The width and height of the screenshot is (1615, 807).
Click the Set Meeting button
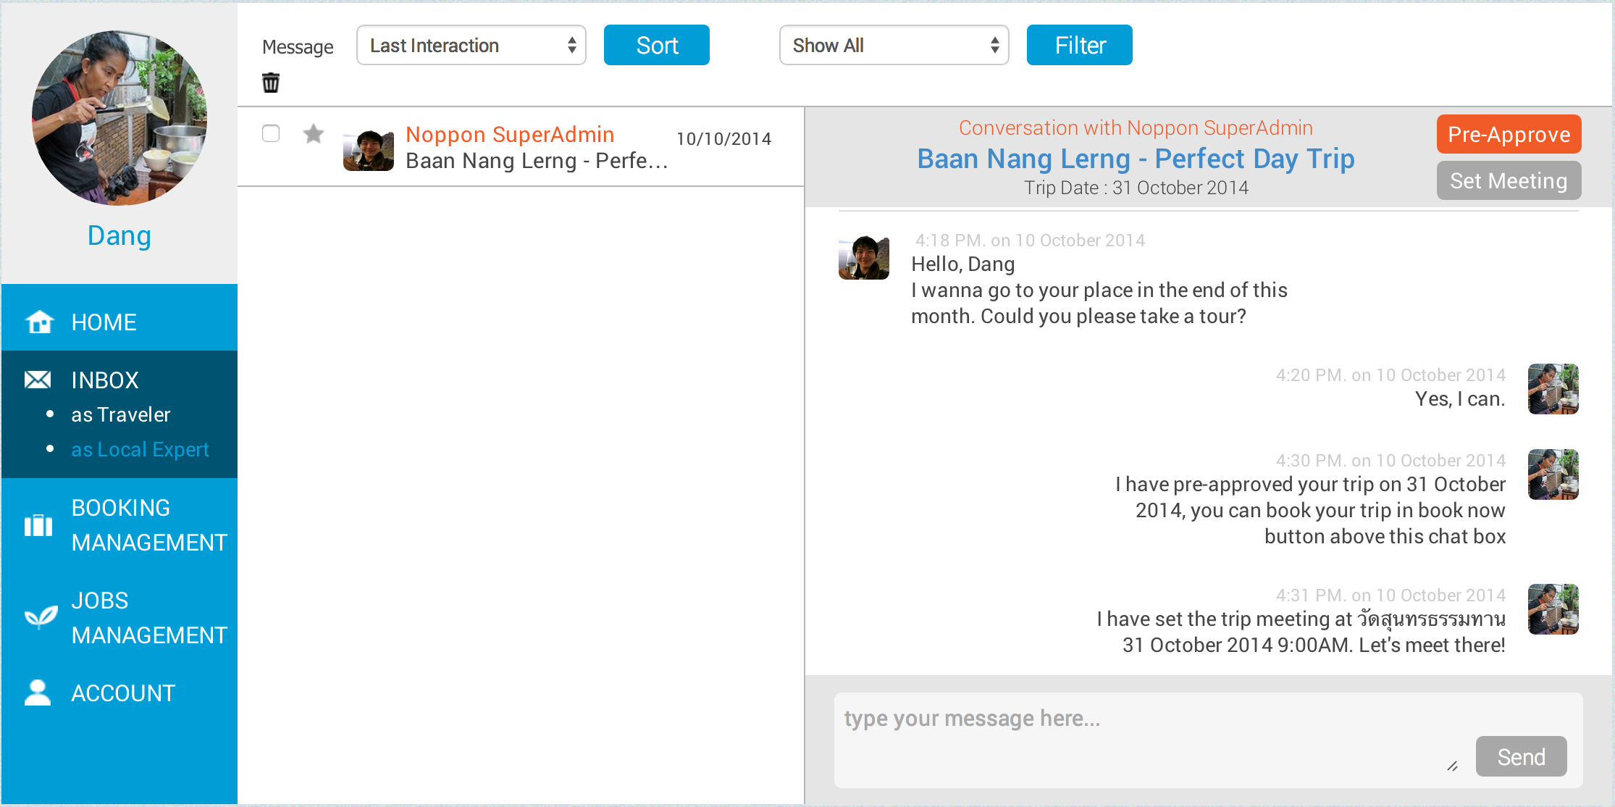pos(1509,180)
